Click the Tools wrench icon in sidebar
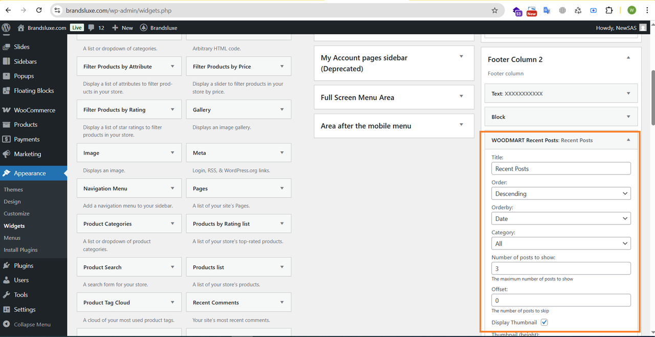Screen dimensions: 655x337 pyautogui.click(x=7, y=295)
